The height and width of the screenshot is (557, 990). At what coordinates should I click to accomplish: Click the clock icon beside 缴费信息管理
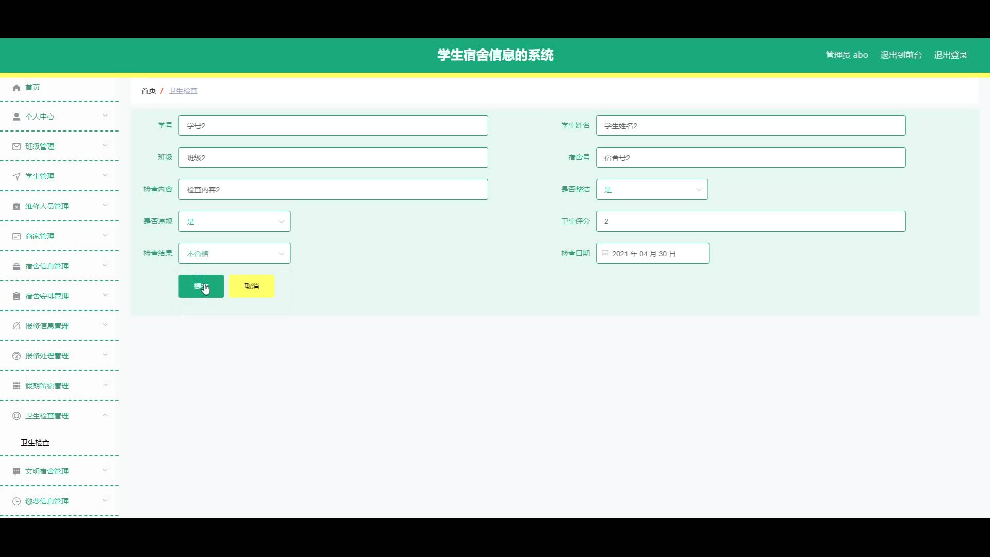16,501
